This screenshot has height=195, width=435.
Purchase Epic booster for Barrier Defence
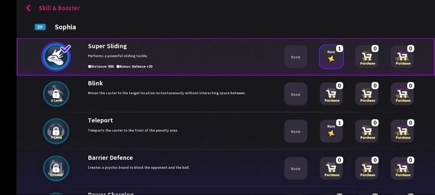pos(367,168)
